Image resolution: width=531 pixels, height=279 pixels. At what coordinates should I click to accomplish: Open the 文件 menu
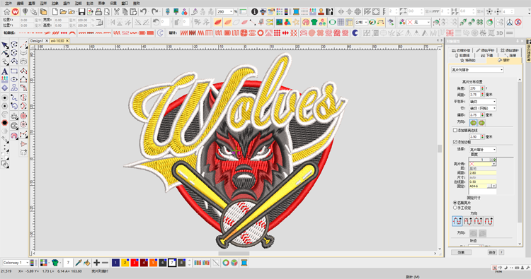pos(8,3)
